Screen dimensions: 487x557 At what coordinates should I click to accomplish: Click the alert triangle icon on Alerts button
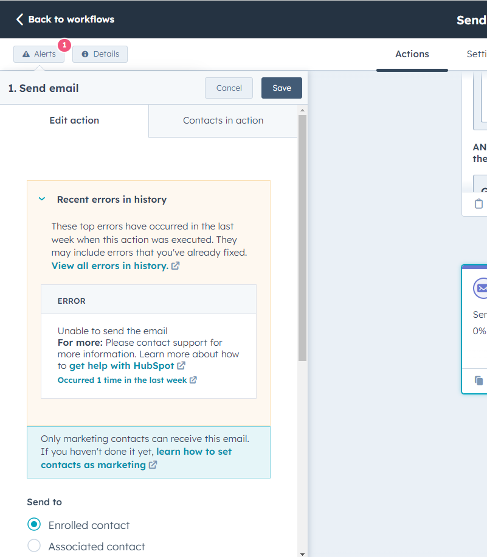click(x=27, y=54)
